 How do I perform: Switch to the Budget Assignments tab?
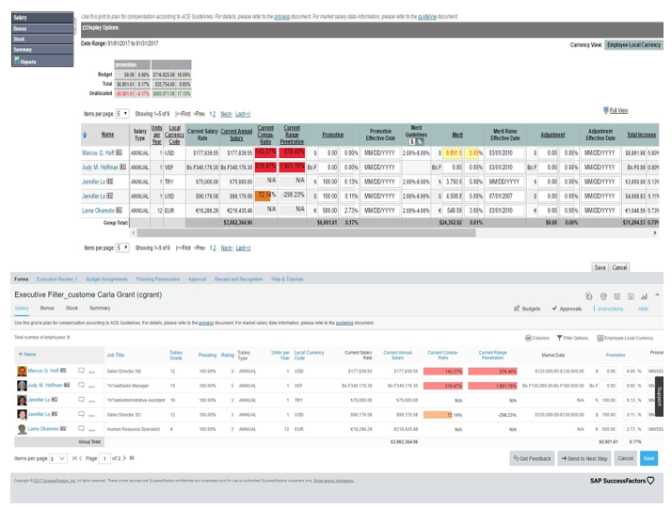coord(105,279)
